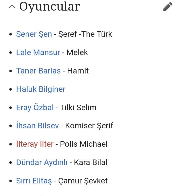Click the Kara Bilal role text
This screenshot has width=181, height=196.
(x=90, y=162)
